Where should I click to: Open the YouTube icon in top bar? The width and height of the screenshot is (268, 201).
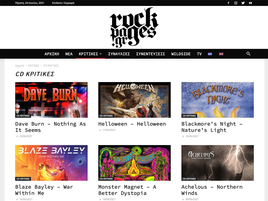pyautogui.click(x=250, y=3)
